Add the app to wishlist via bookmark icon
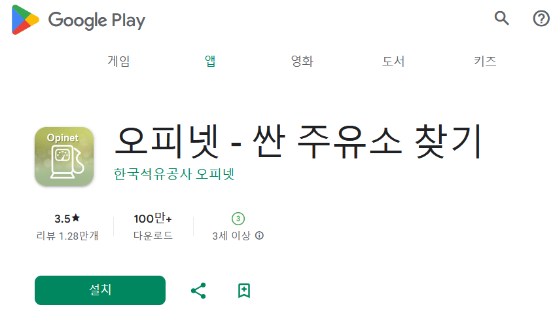 point(244,291)
